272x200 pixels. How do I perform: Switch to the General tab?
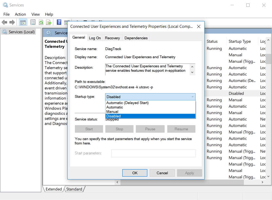tap(78, 37)
